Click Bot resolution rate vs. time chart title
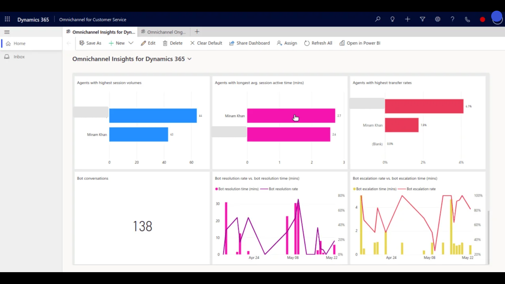The height and width of the screenshot is (284, 505). (257, 178)
